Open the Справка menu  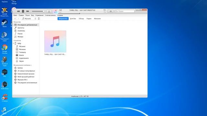pyautogui.click(x=60, y=15)
